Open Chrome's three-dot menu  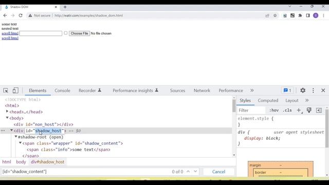[323, 15]
